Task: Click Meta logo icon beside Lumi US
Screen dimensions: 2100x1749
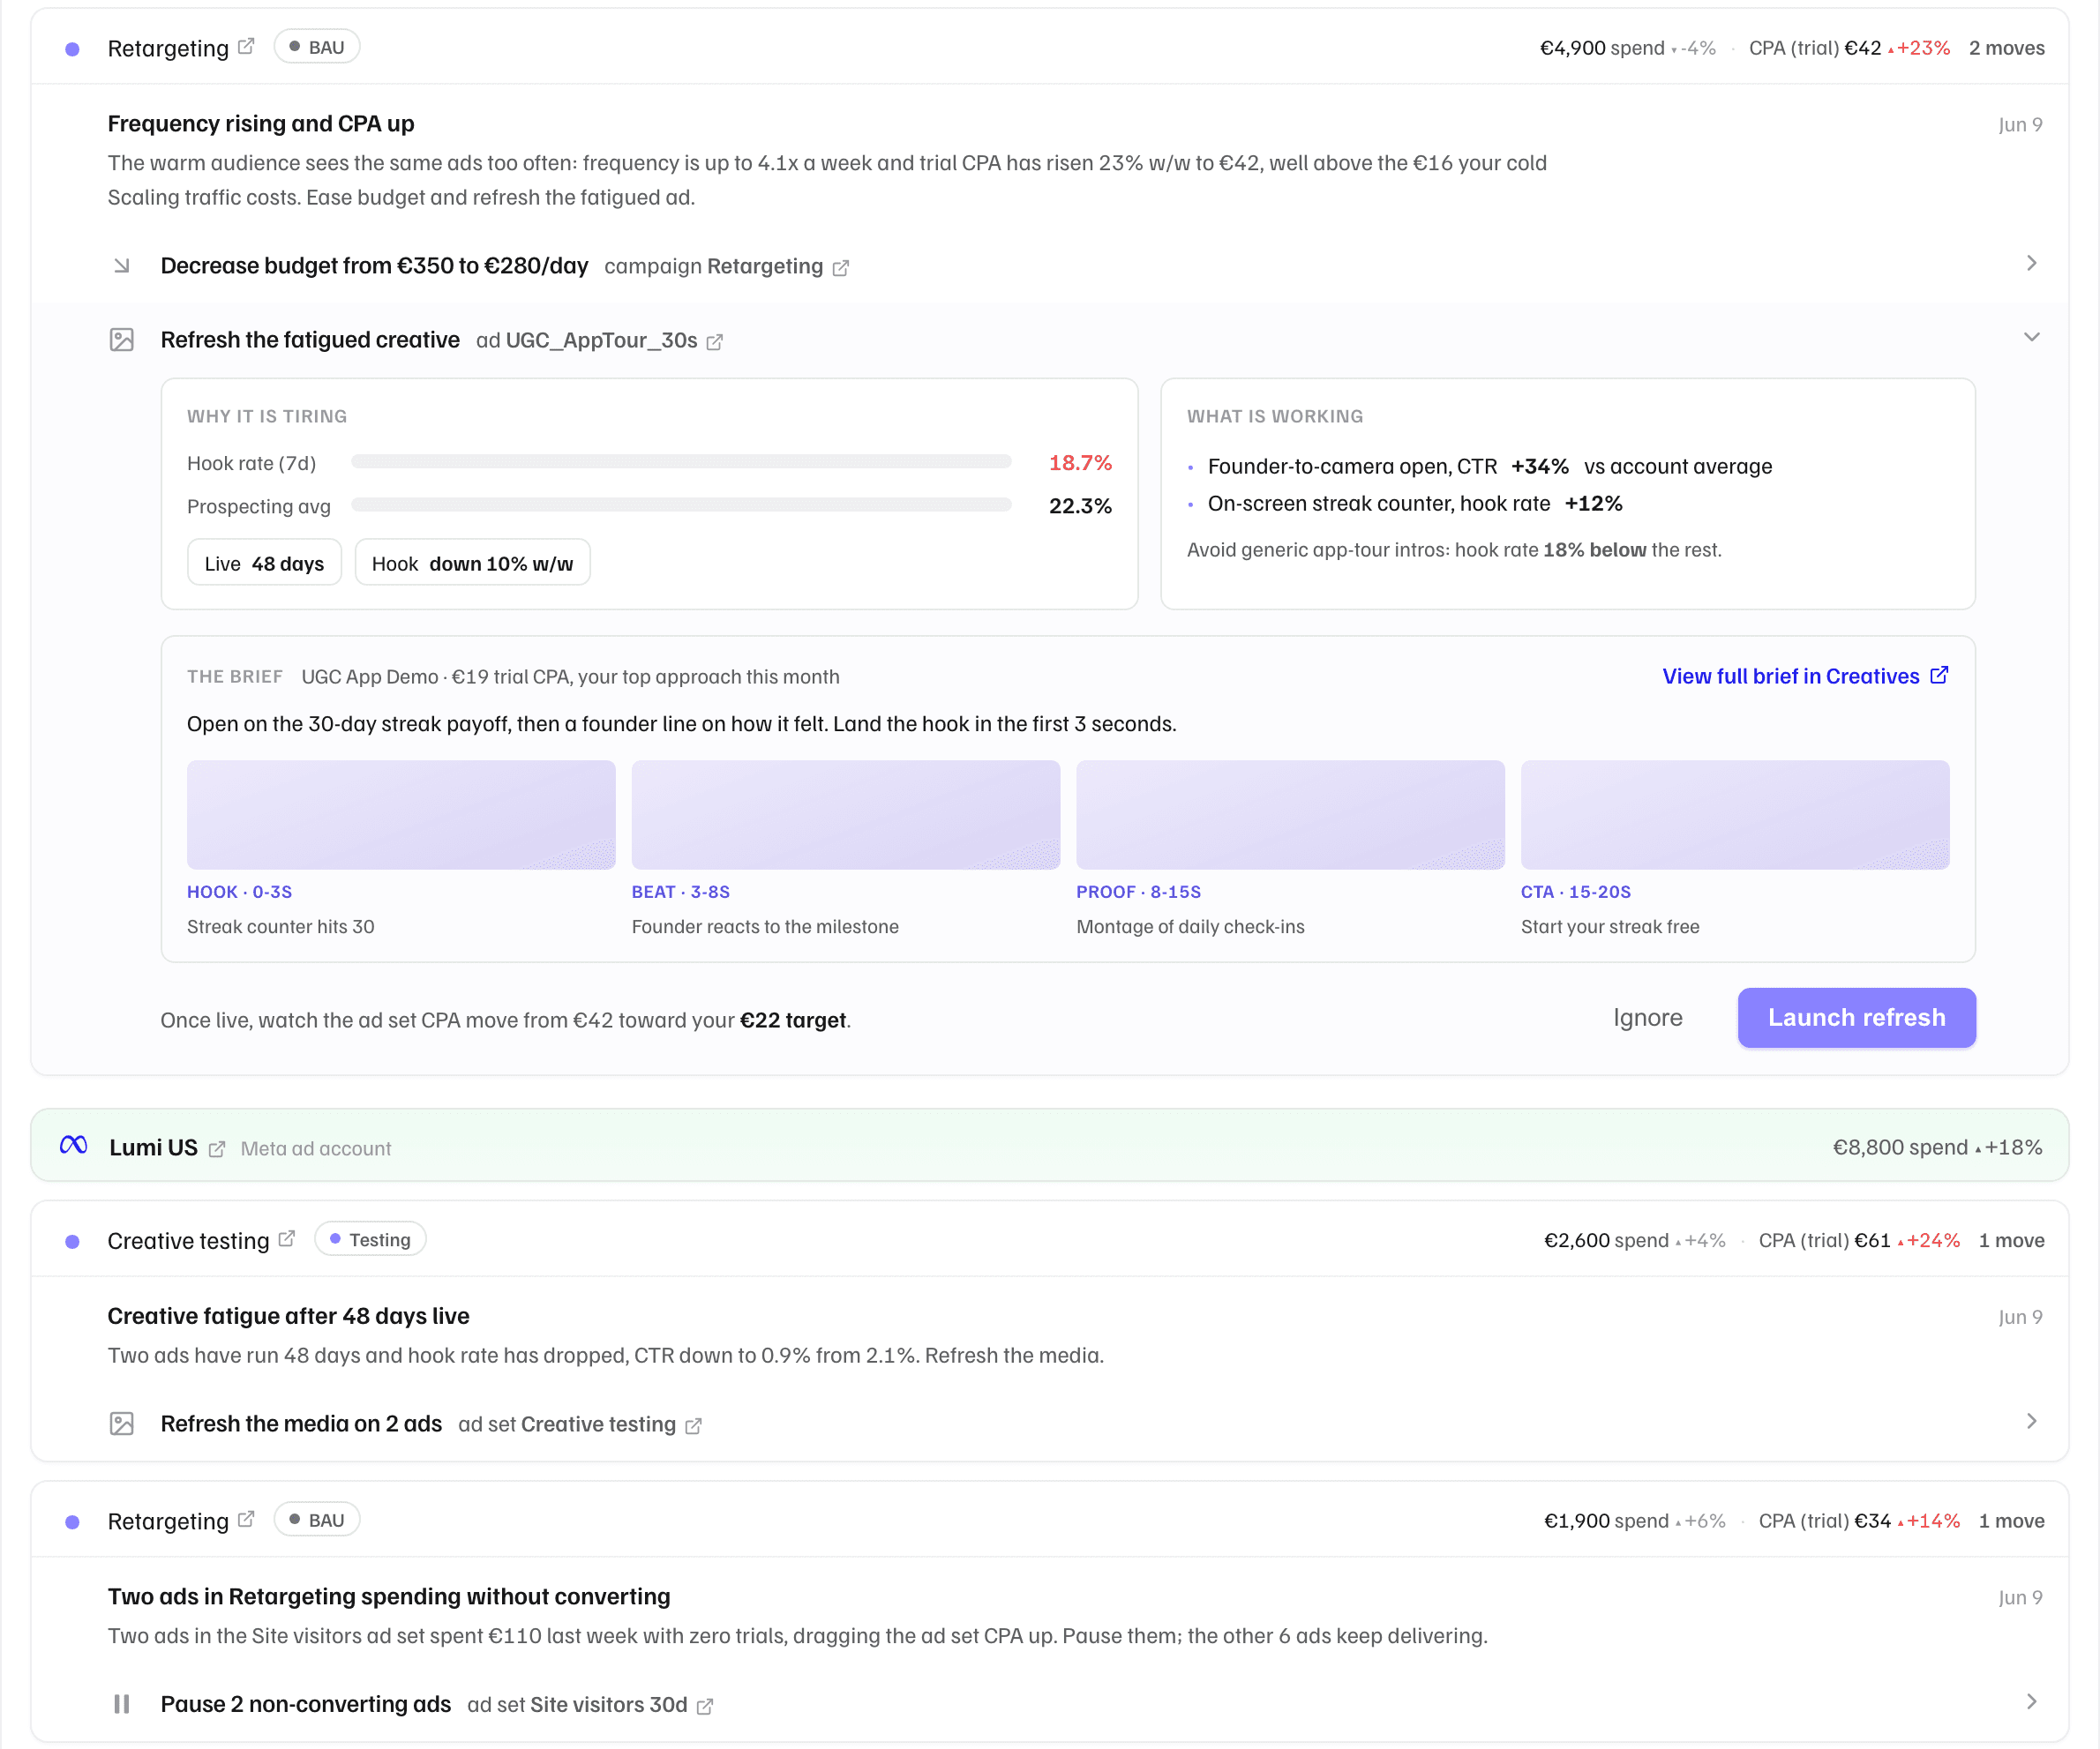Action: [x=74, y=1146]
